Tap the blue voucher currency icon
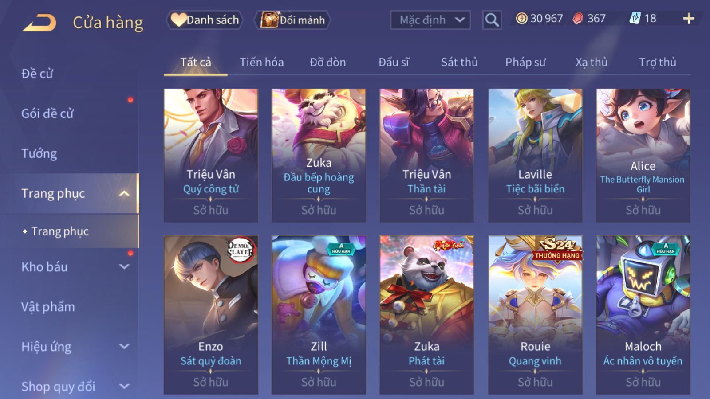Screen dimensions: 710x399 click(635, 18)
